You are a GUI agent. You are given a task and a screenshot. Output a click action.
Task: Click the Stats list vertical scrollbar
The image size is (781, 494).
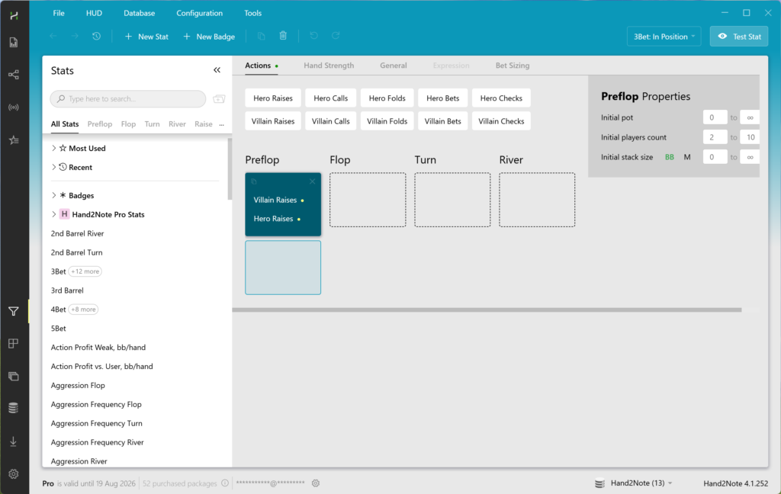[x=230, y=169]
